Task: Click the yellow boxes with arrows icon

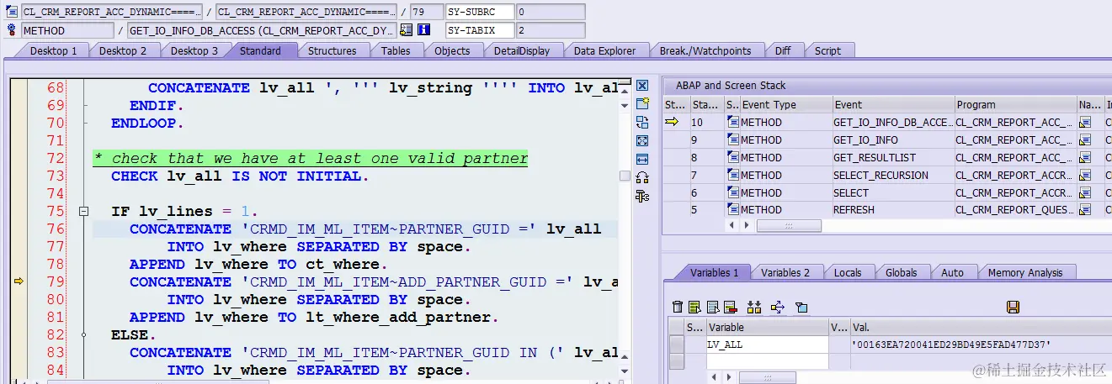Action: point(754,307)
